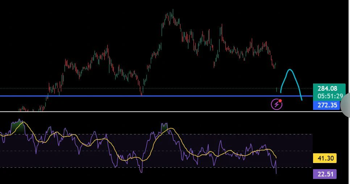Click the white pane separator above RSI
The height and width of the screenshot is (184, 350).
[x=171, y=111]
